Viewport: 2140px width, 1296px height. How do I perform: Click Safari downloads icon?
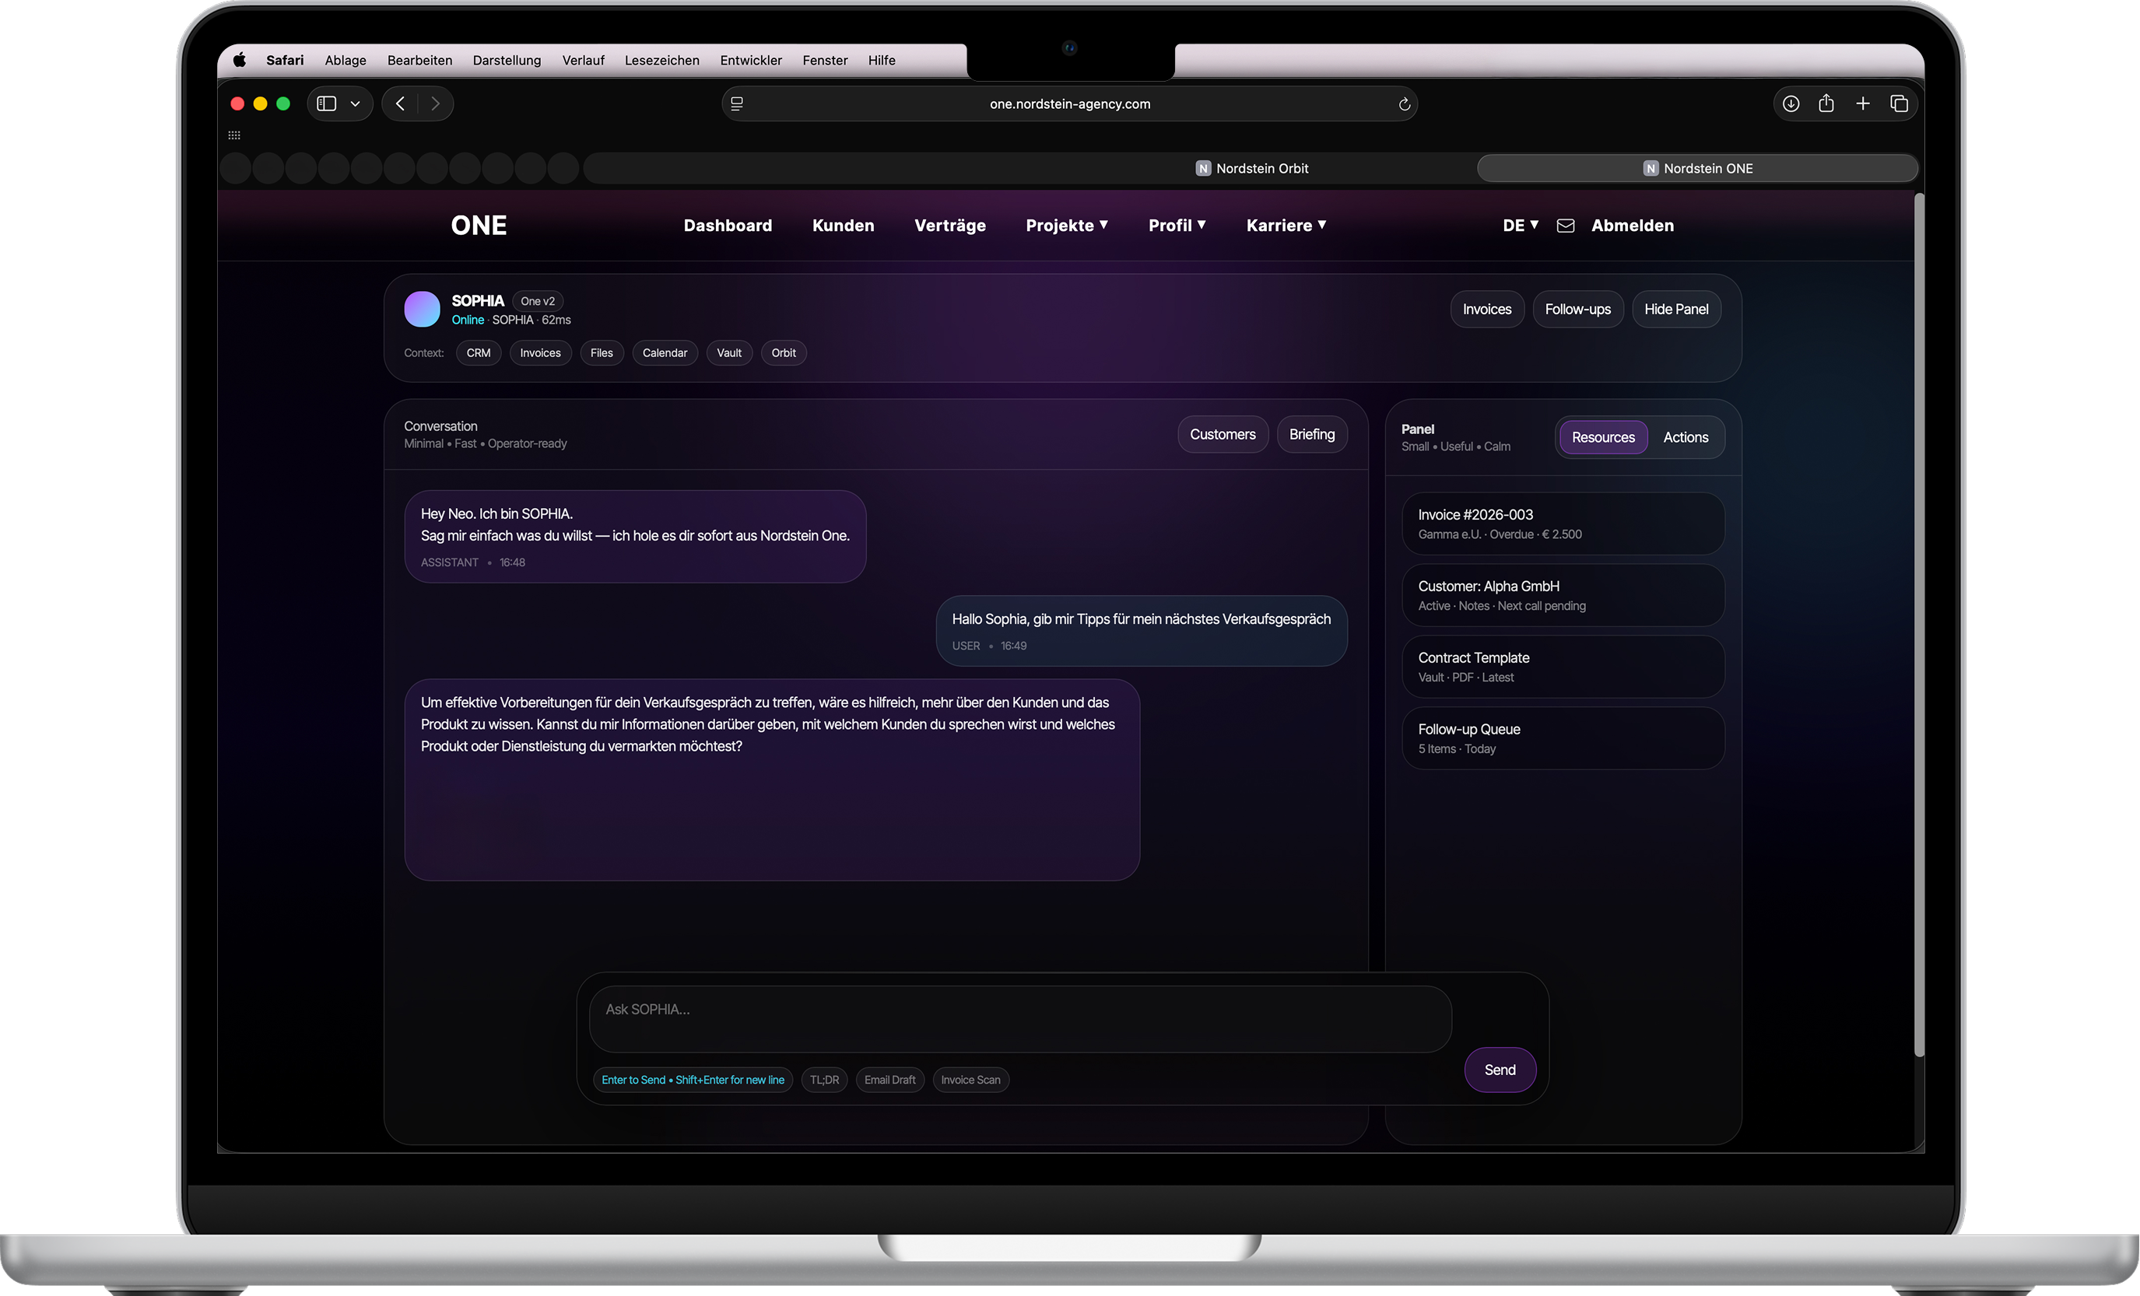[x=1790, y=103]
